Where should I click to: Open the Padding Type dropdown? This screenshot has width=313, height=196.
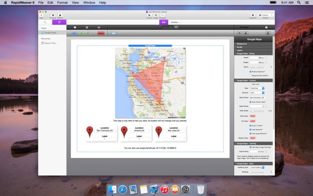(257, 168)
